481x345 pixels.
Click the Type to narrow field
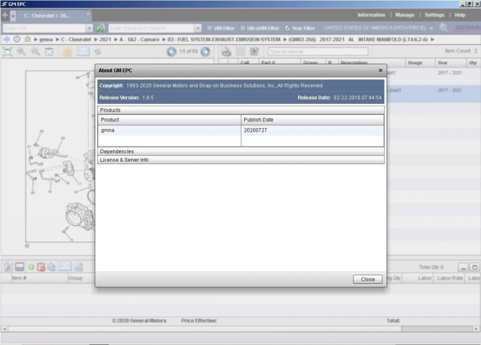(318, 52)
